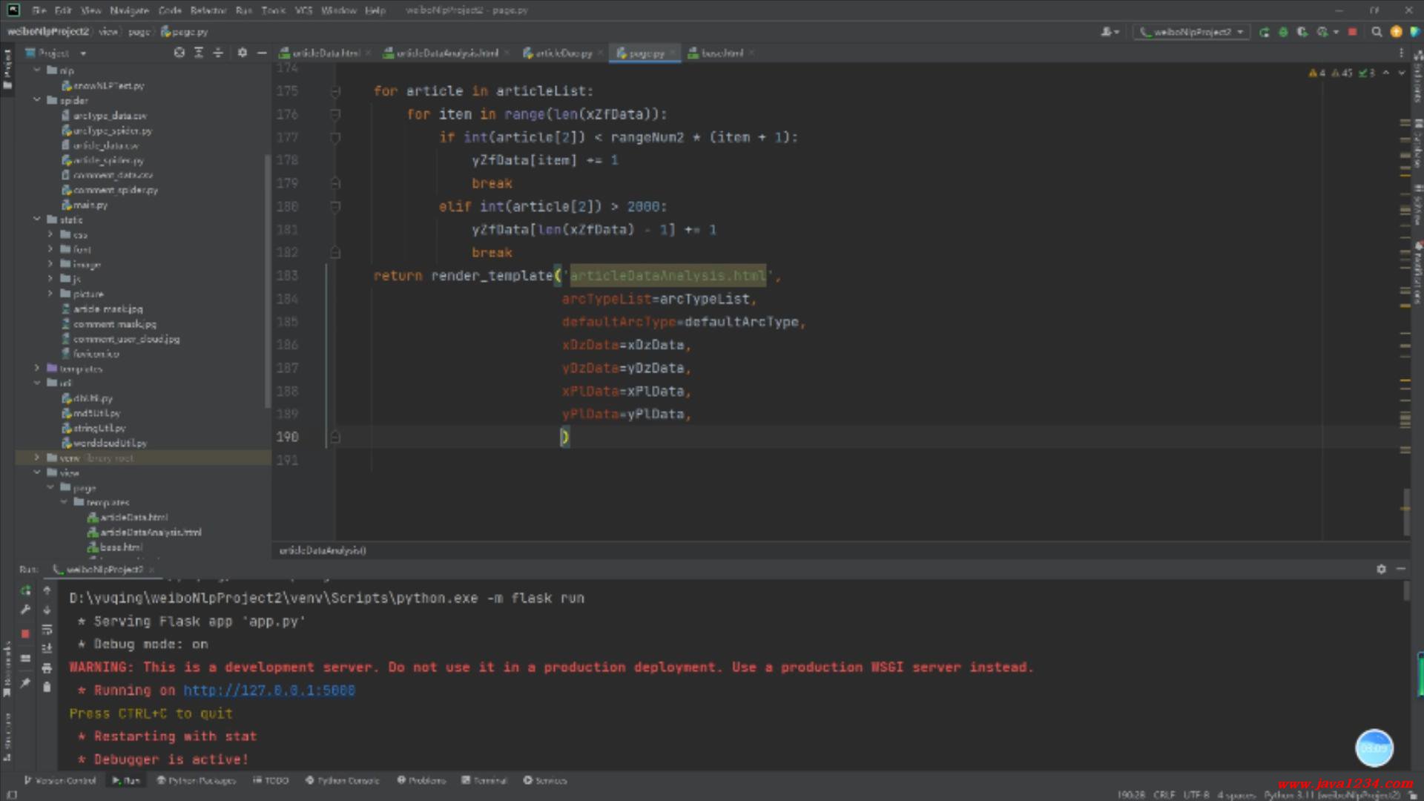
Task: Click the Select Opened File target icon
Action: tap(179, 53)
